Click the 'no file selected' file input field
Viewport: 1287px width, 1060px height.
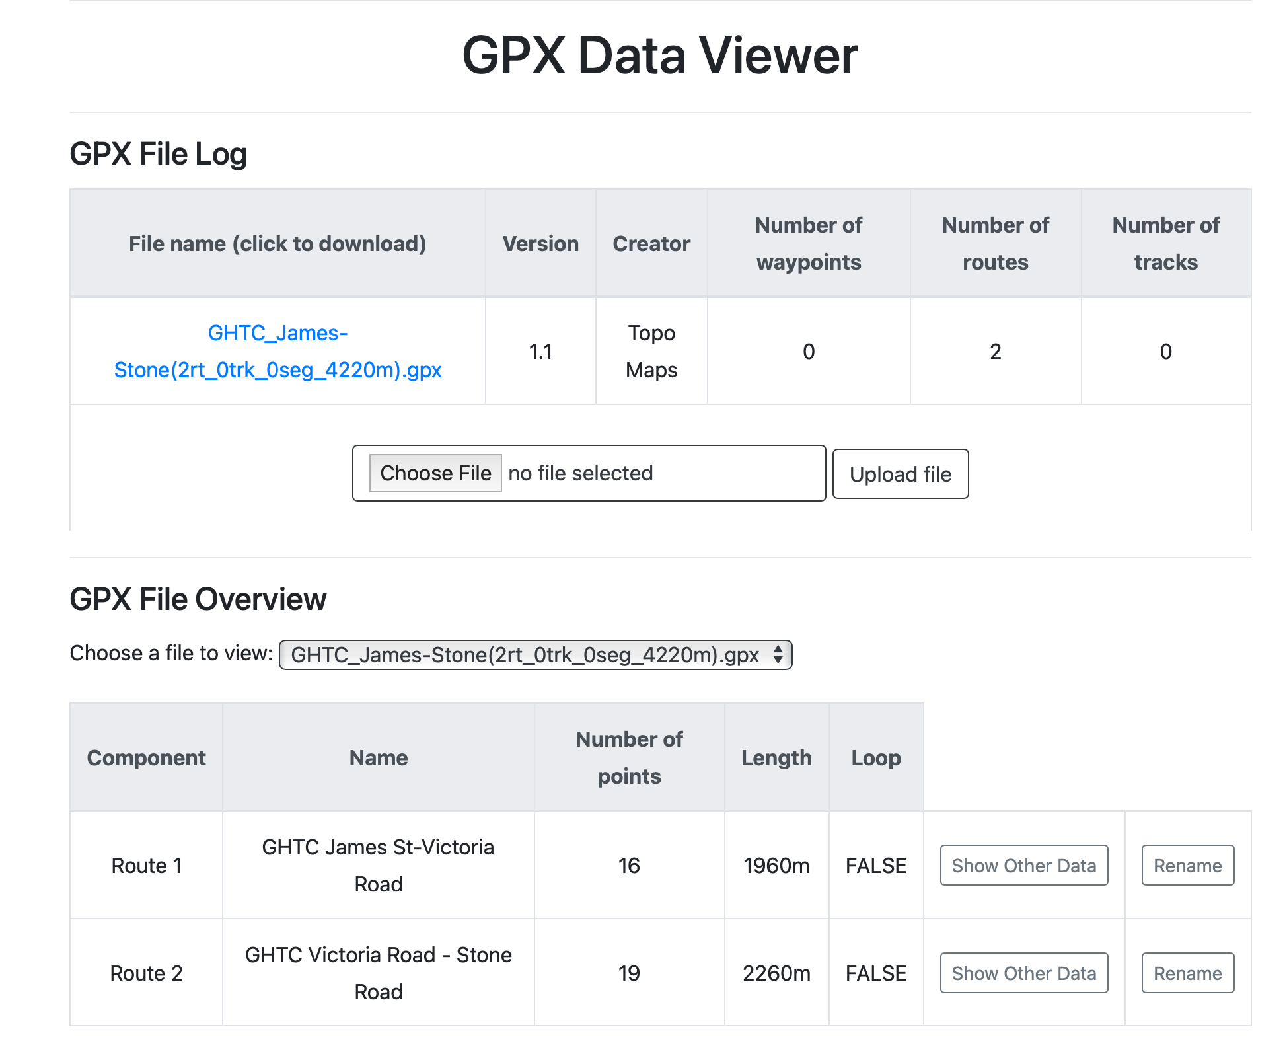click(x=661, y=473)
